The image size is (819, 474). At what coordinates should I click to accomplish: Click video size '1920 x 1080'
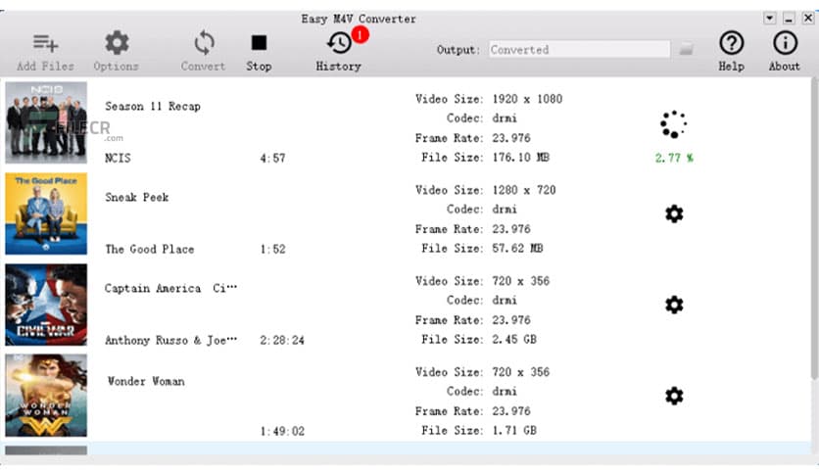(527, 99)
